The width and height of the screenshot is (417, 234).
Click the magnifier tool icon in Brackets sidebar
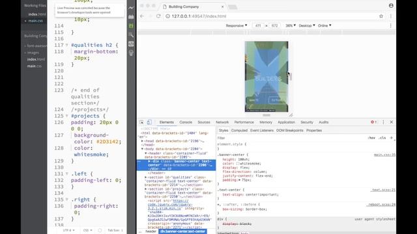pyautogui.click(x=131, y=34)
